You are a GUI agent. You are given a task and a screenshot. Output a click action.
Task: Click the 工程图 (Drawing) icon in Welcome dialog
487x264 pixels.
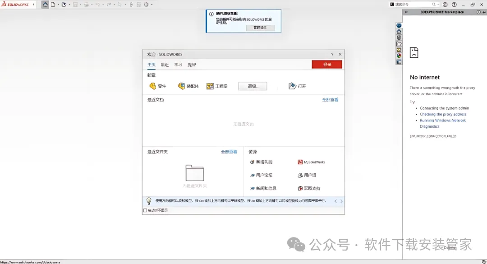point(210,86)
